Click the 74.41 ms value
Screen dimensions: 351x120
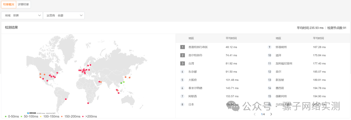(231, 55)
